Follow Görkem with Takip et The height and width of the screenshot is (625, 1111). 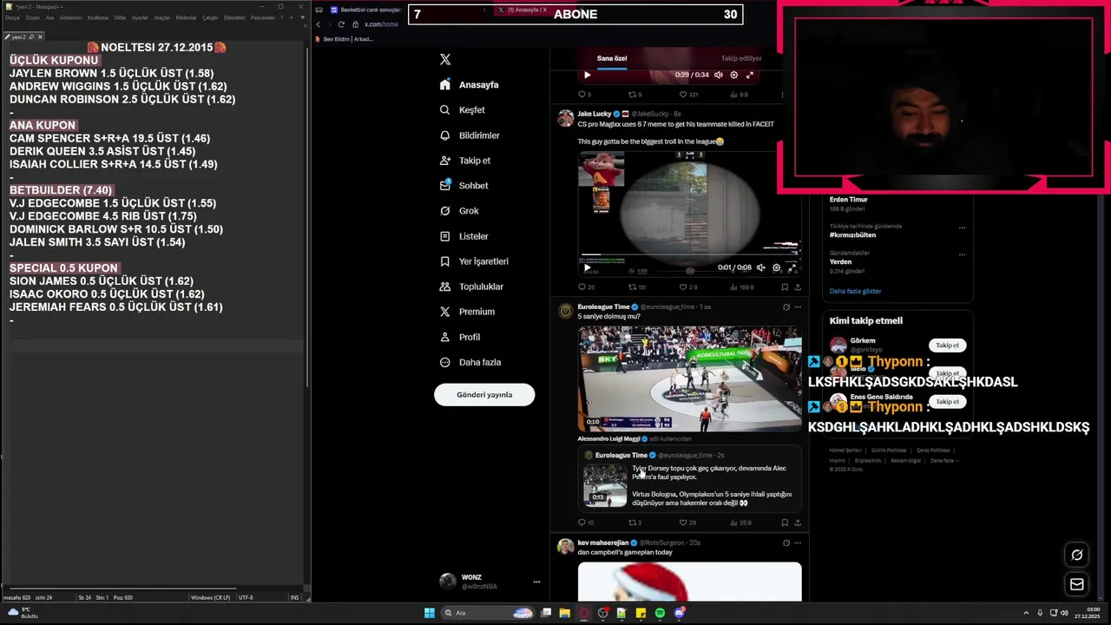point(947,345)
